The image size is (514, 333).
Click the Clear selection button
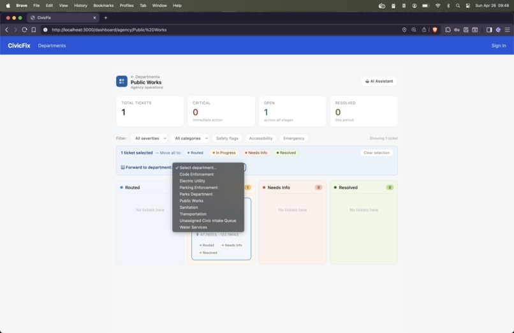coord(376,152)
